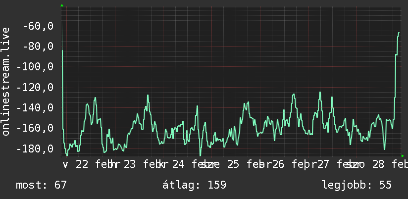Image resolution: width=408 pixels, height=199 pixels.
Task: Click the -120,0 y-axis label
Action: pyautogui.click(x=35, y=88)
